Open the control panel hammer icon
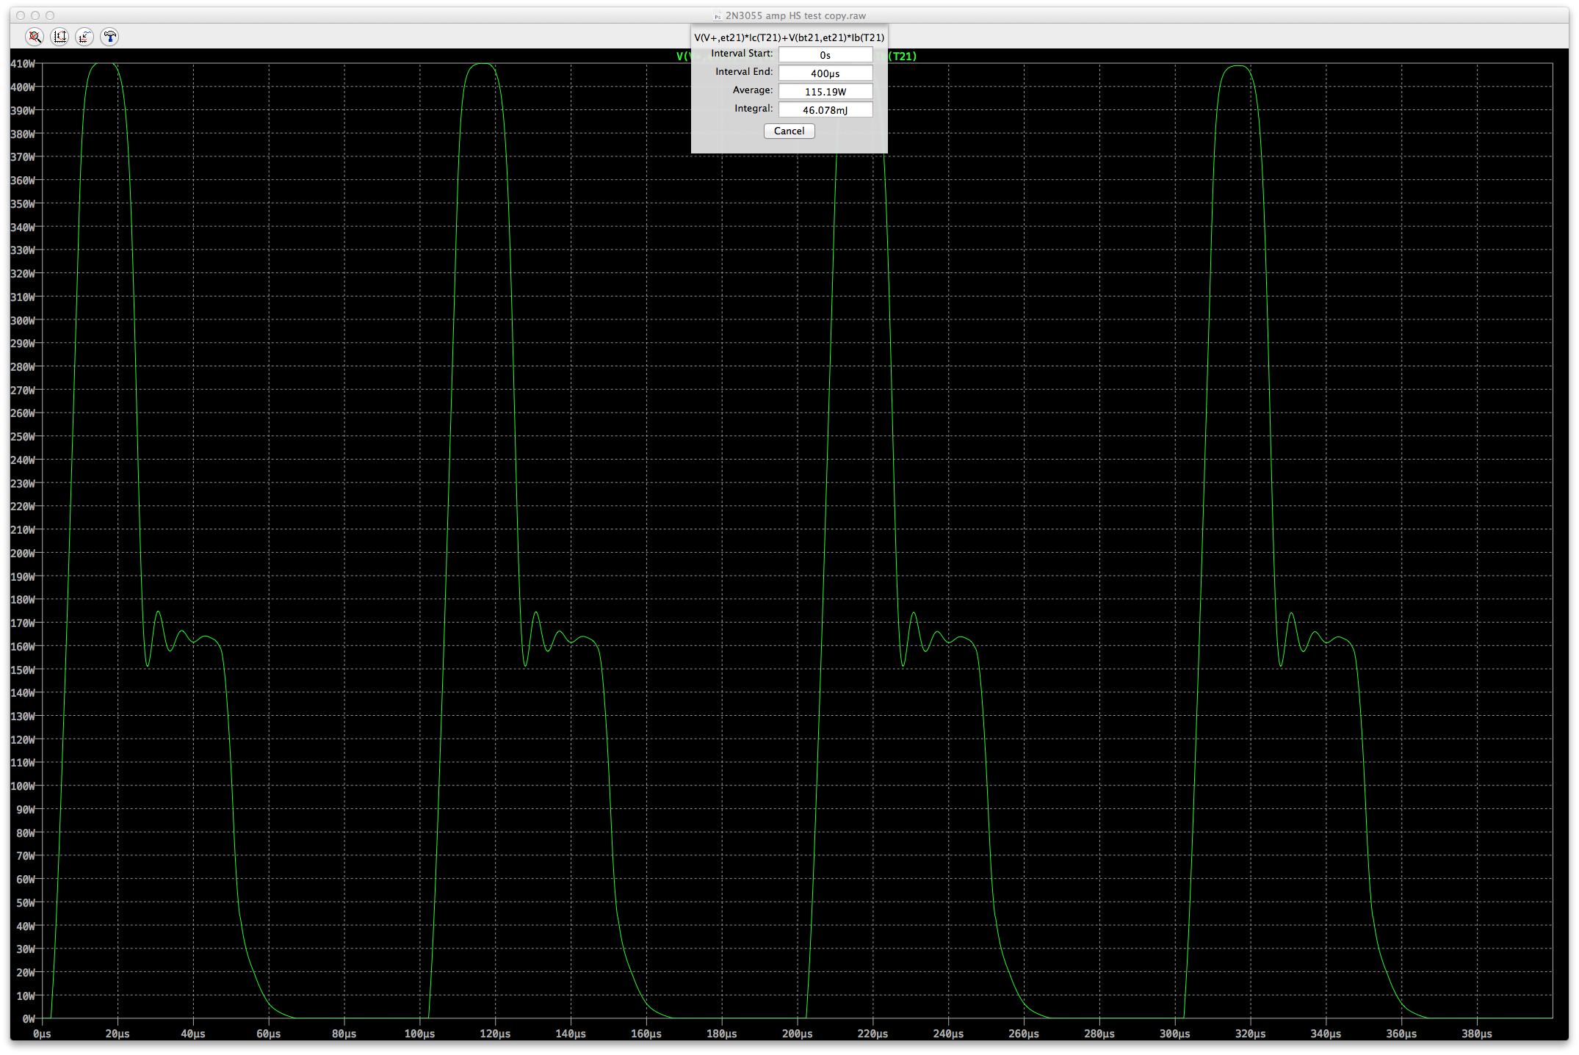The image size is (1579, 1055). pos(109,37)
